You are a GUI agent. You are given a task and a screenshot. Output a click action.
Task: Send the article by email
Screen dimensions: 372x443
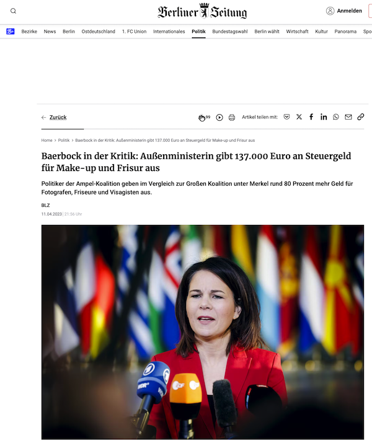click(348, 116)
